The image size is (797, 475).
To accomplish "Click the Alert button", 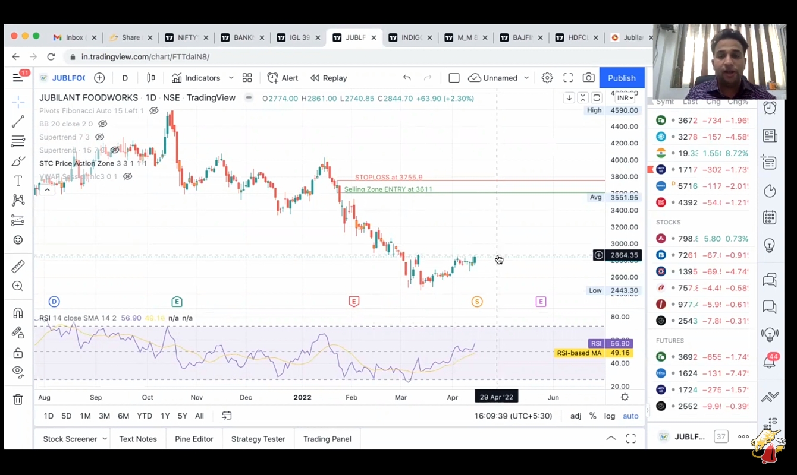I will click(283, 78).
